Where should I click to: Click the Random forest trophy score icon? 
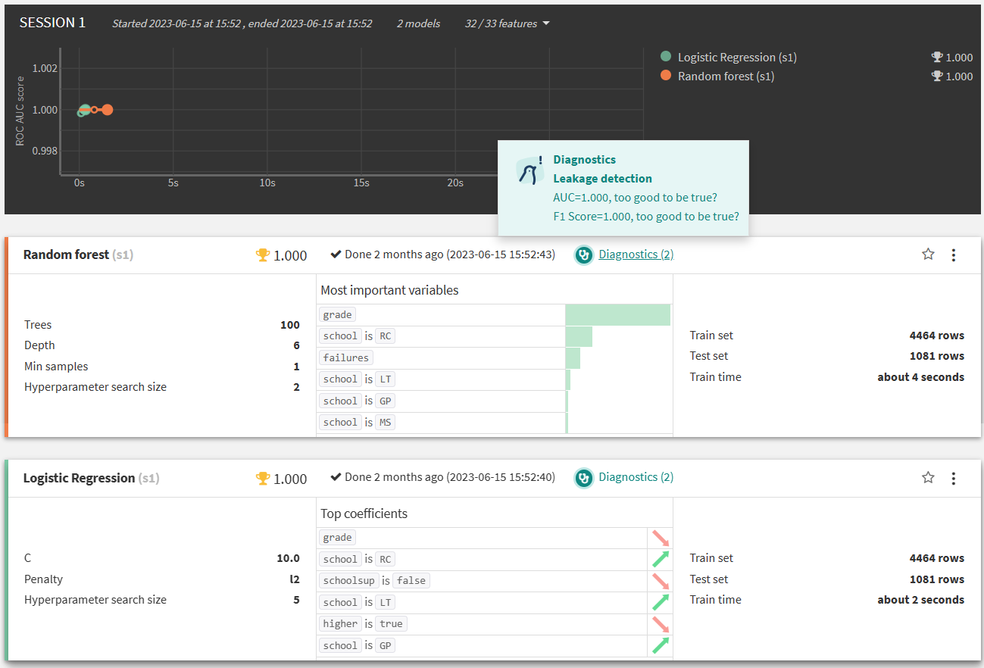(x=263, y=255)
